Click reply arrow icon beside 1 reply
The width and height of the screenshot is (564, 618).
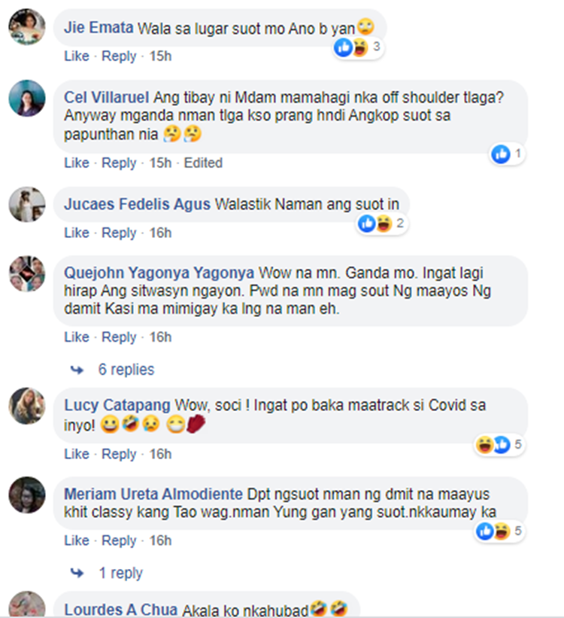click(77, 573)
